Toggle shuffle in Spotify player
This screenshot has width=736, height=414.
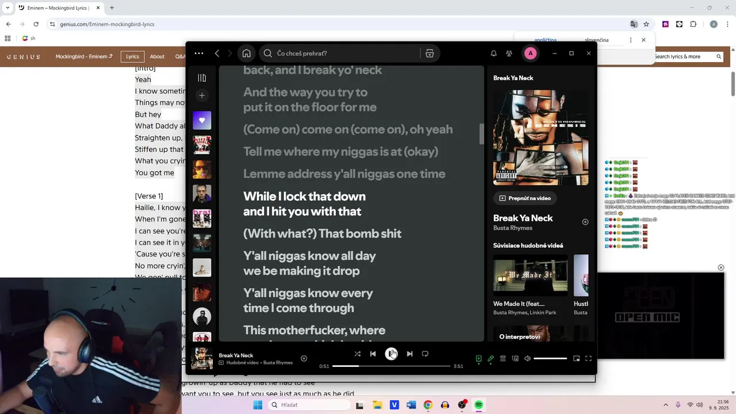click(x=358, y=354)
